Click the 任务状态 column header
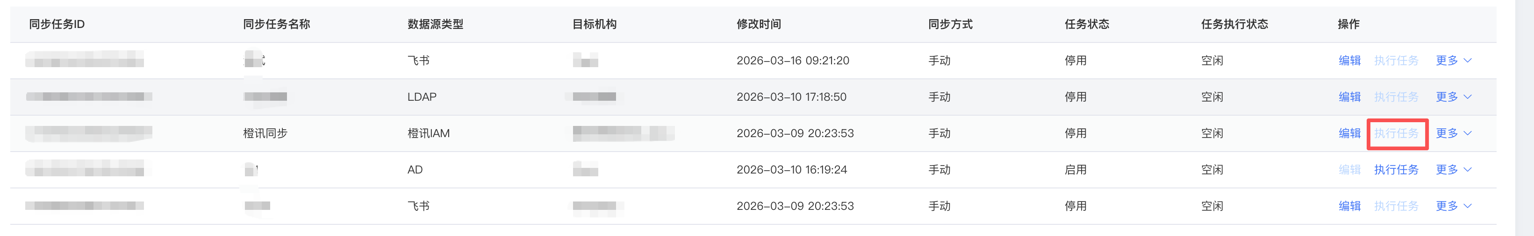The height and width of the screenshot is (236, 1534). (1086, 24)
